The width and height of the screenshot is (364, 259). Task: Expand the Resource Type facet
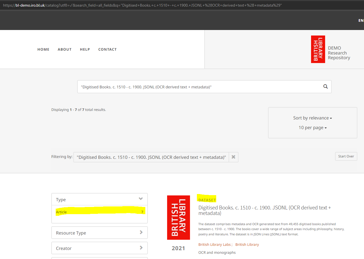pyautogui.click(x=100, y=233)
